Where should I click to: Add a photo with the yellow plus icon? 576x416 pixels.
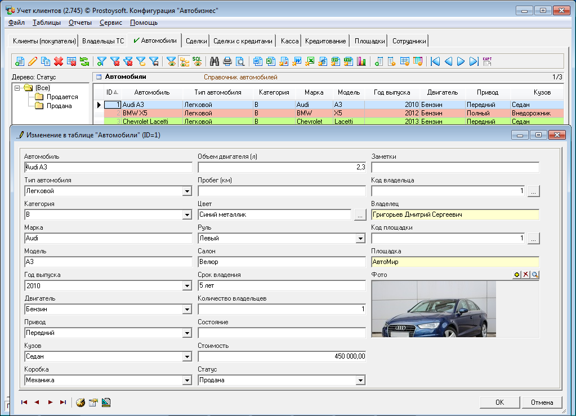pyautogui.click(x=517, y=275)
